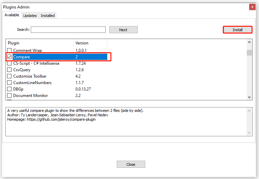Click version 1.0.0.1 cell

coord(81,50)
